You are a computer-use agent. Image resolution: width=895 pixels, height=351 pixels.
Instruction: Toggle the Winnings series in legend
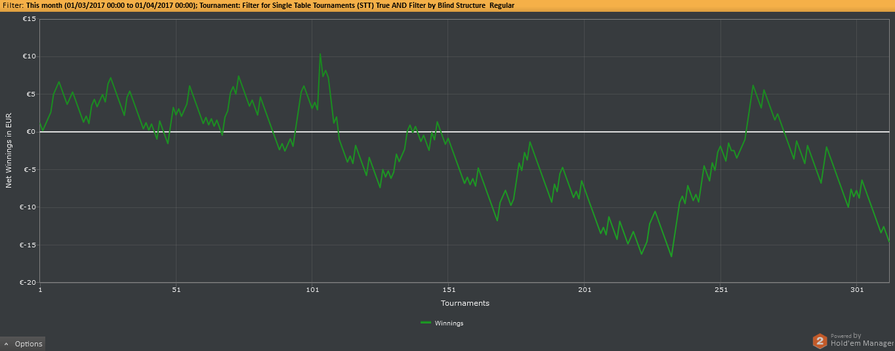[442, 323]
